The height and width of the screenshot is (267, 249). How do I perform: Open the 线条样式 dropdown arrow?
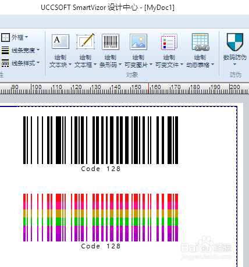(38, 62)
